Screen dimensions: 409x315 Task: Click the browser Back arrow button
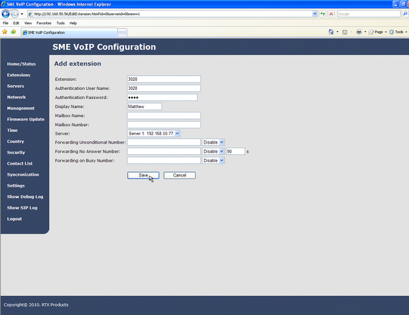[x=5, y=13]
